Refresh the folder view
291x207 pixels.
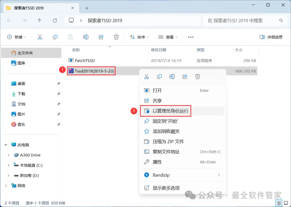pyautogui.click(x=55, y=21)
